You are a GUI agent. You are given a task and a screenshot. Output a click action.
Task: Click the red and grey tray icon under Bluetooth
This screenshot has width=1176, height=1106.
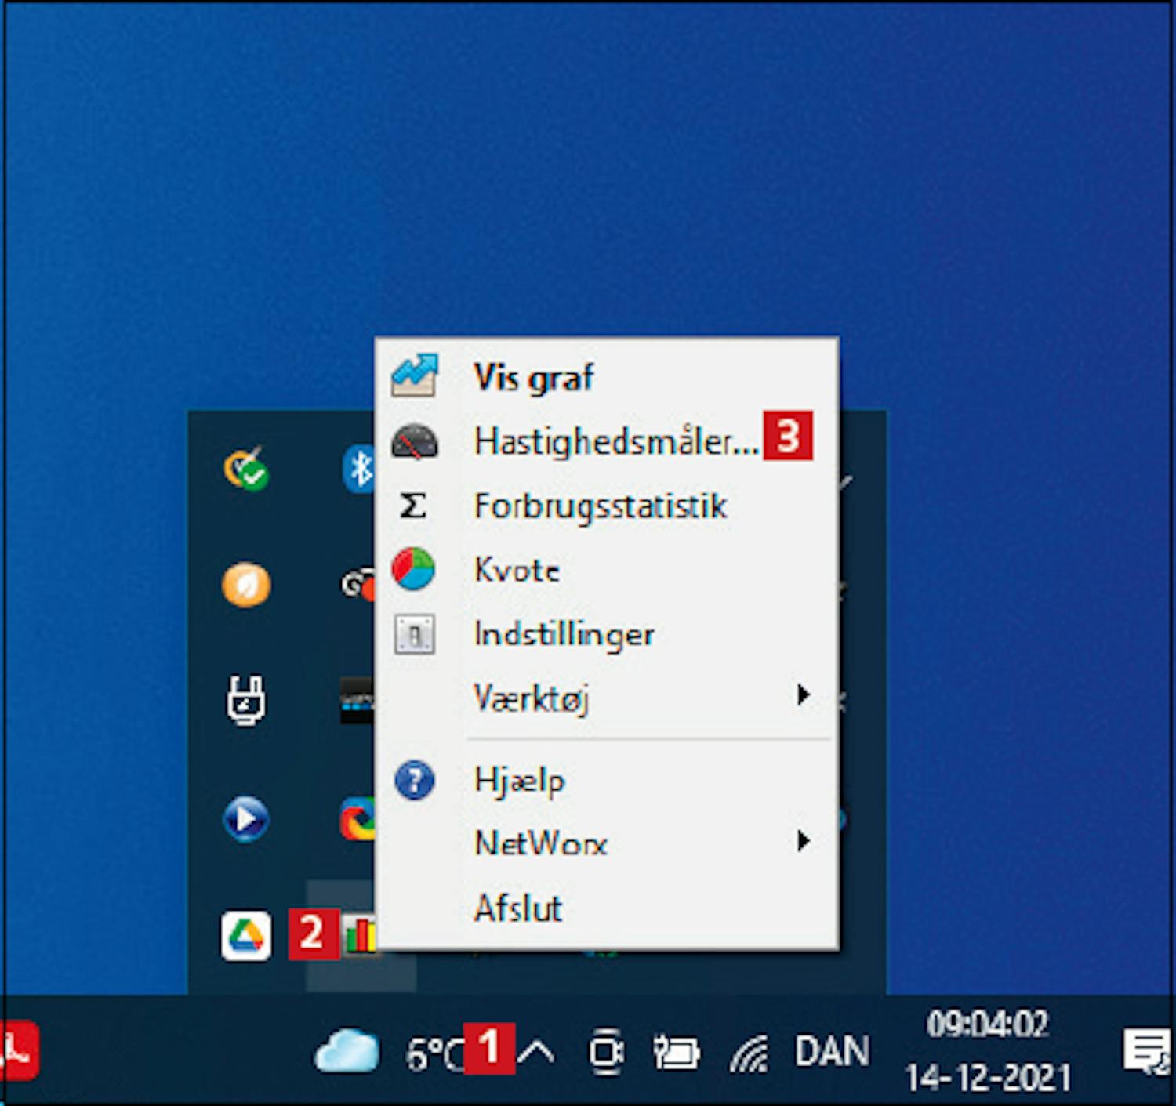tap(358, 585)
